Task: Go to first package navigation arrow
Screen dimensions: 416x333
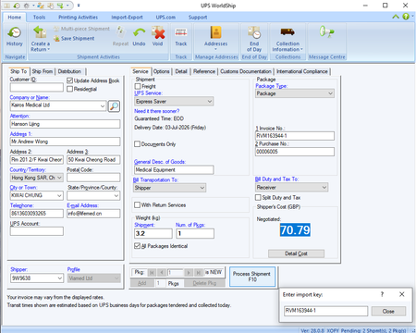Action: 152,272
